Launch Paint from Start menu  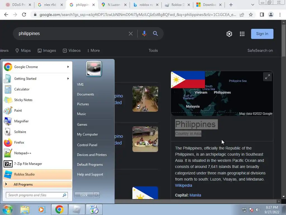click(x=37, y=110)
